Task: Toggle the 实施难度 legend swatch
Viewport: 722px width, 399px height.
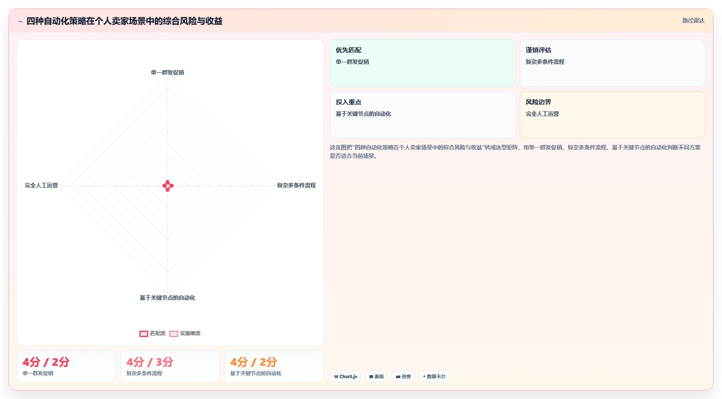Action: click(x=174, y=333)
